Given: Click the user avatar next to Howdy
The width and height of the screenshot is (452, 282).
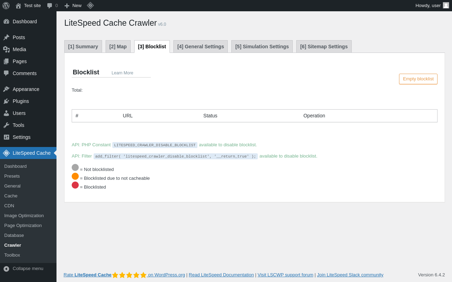Looking at the screenshot, I should pos(446,5).
